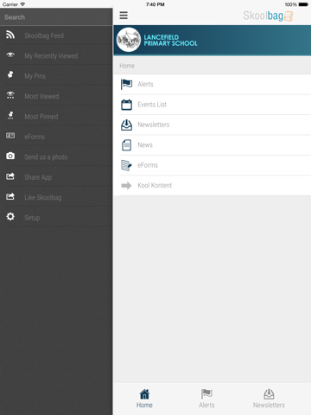Click the camera icon for Send us a photo
The width and height of the screenshot is (311, 415).
tap(10, 156)
